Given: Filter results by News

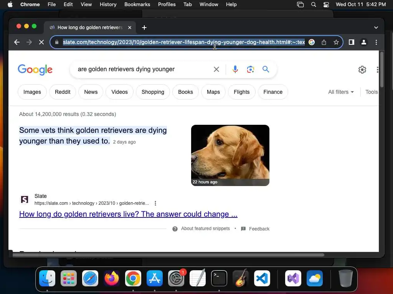Looking at the screenshot, I should (x=91, y=92).
